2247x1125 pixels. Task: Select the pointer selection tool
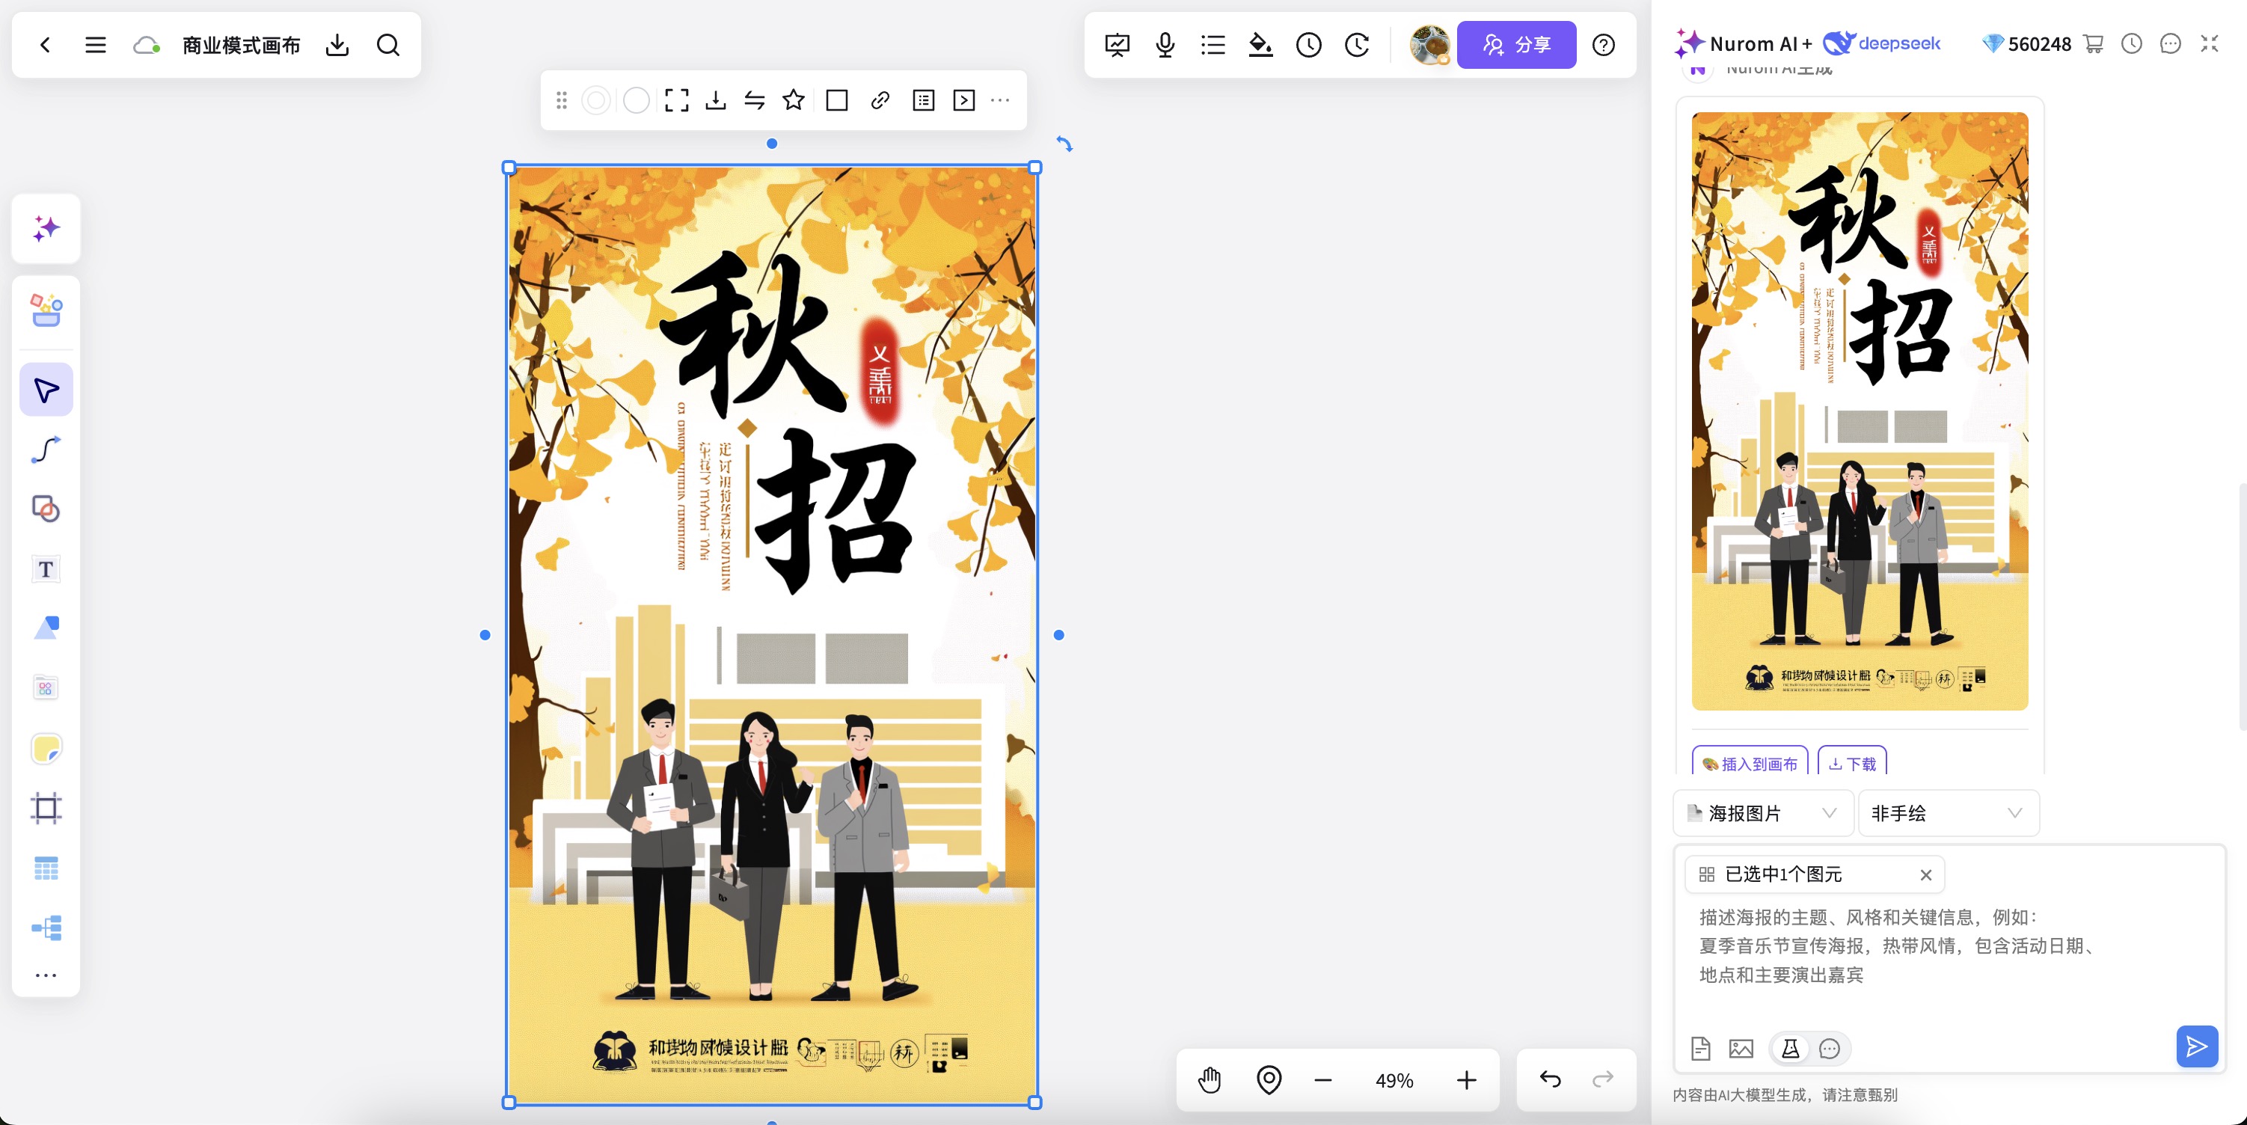46,390
